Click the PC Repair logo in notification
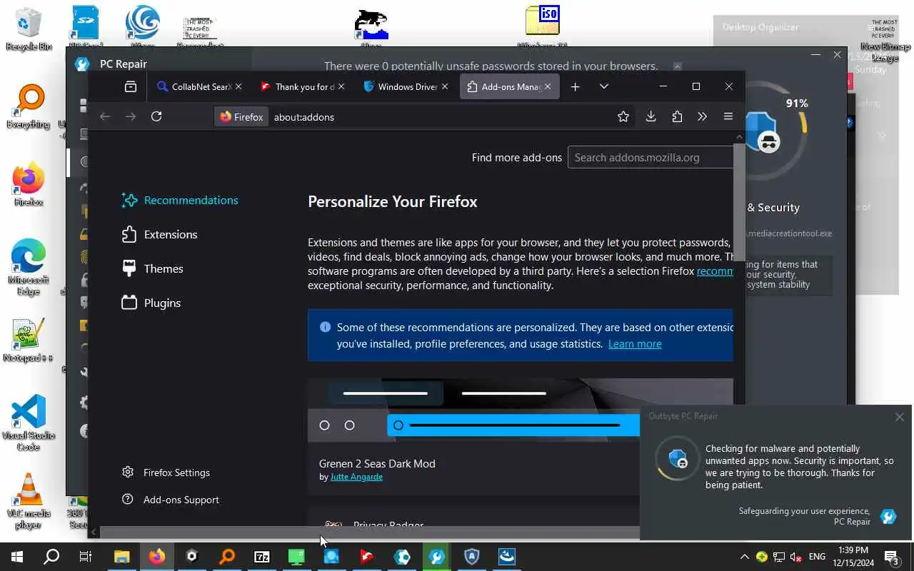Image resolution: width=914 pixels, height=571 pixels. (x=888, y=516)
